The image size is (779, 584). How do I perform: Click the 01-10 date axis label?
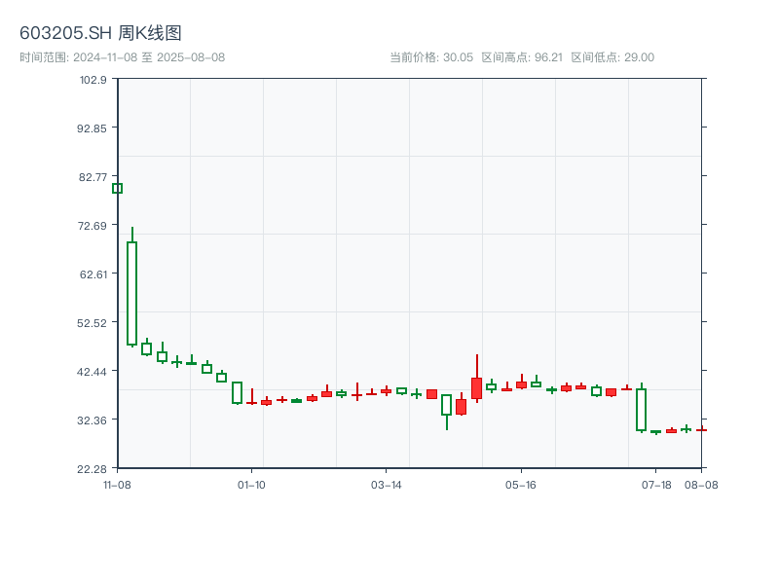[251, 484]
